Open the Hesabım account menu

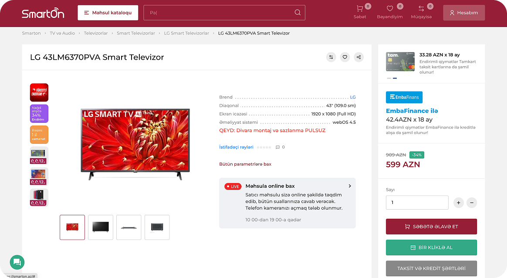click(464, 13)
